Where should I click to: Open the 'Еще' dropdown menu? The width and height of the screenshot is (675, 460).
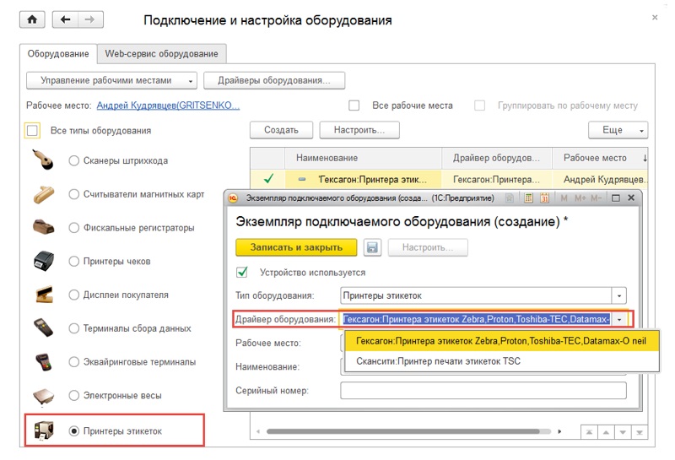click(618, 130)
